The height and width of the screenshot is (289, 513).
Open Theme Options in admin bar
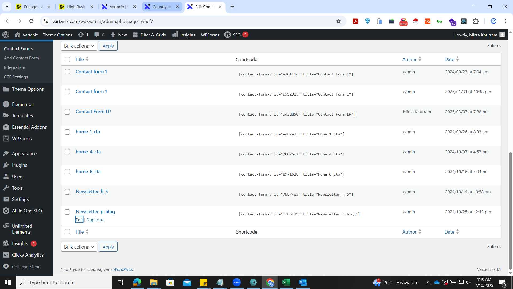click(x=57, y=35)
